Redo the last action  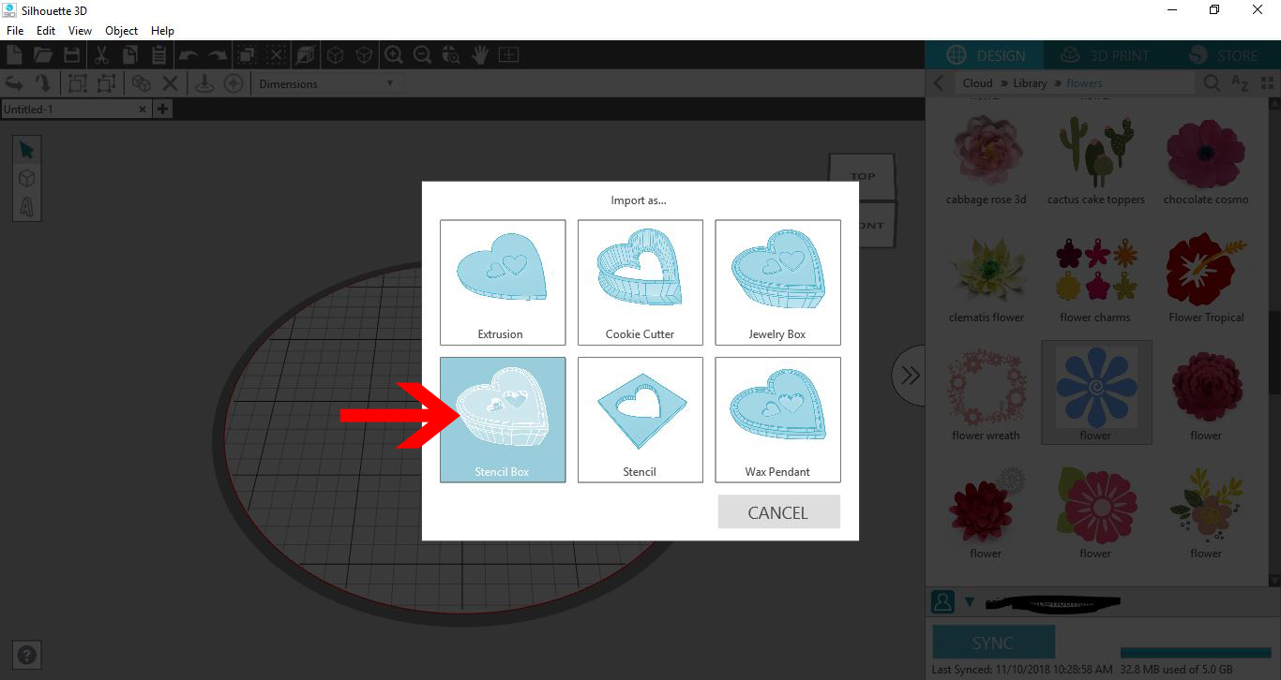click(217, 55)
